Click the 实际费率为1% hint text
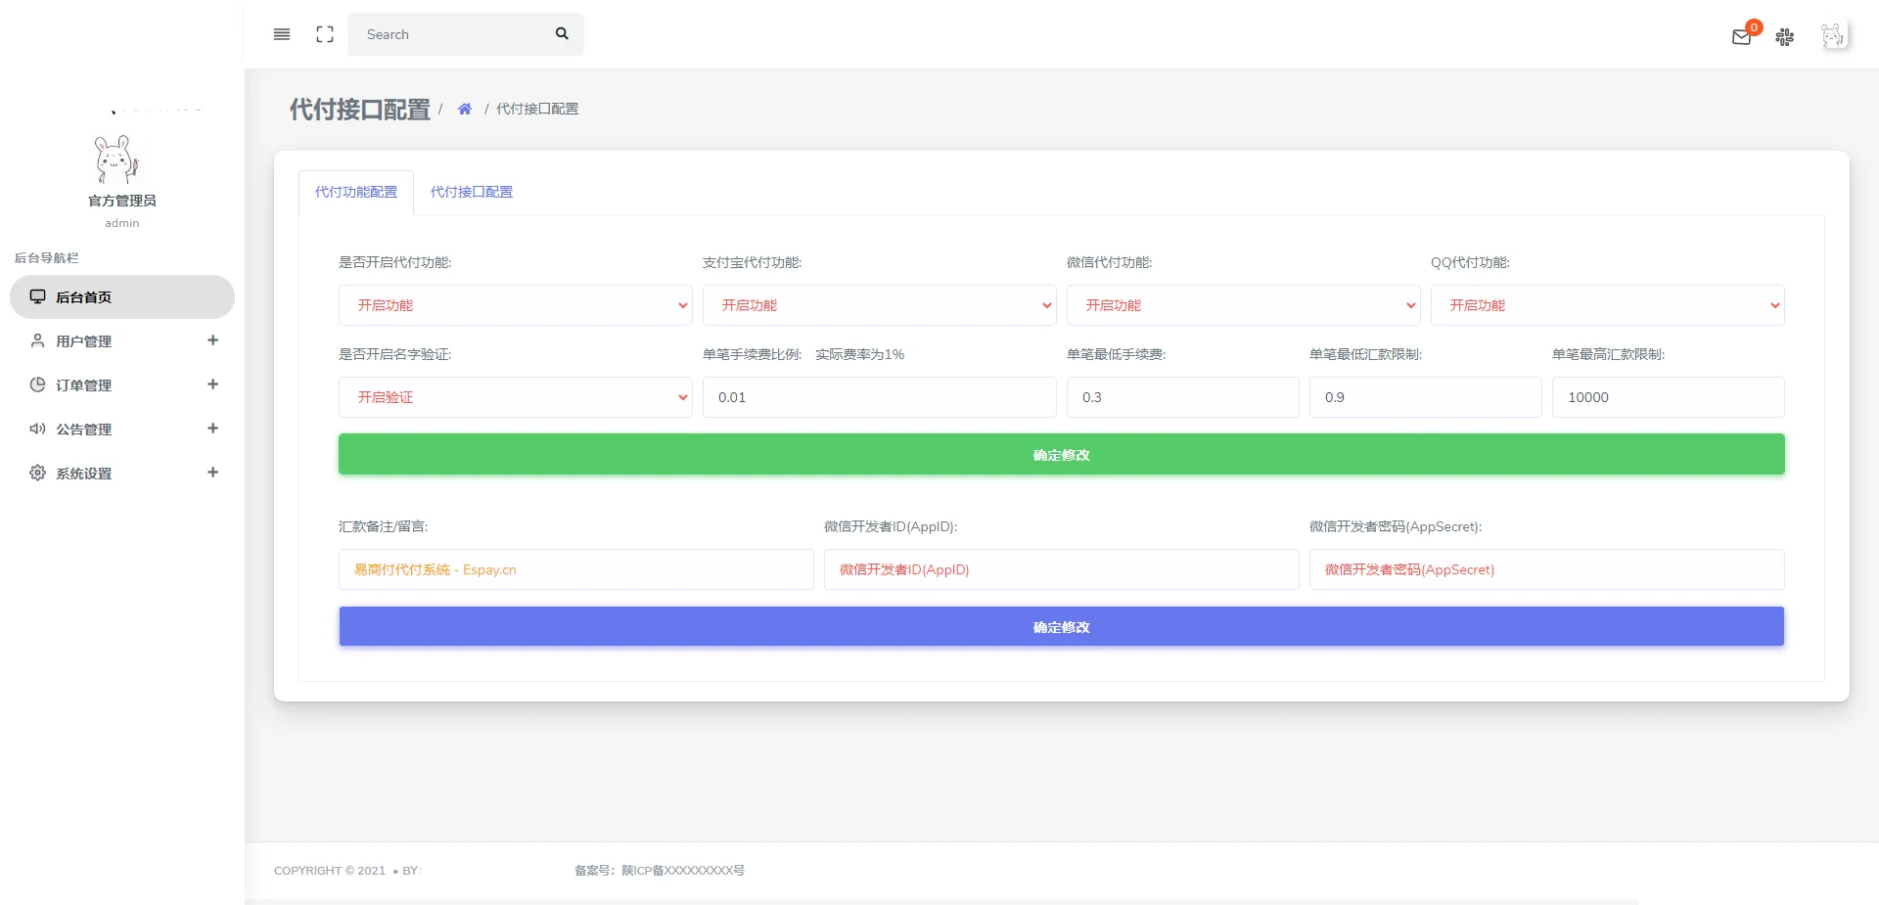 [859, 354]
